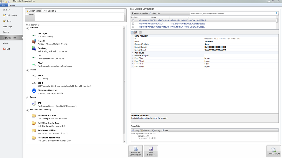Viewport: 282px width, 158px height.
Task: Uncheck Microsoft-Windows-Wired-AutoConfig provider
Action: coord(133,27)
